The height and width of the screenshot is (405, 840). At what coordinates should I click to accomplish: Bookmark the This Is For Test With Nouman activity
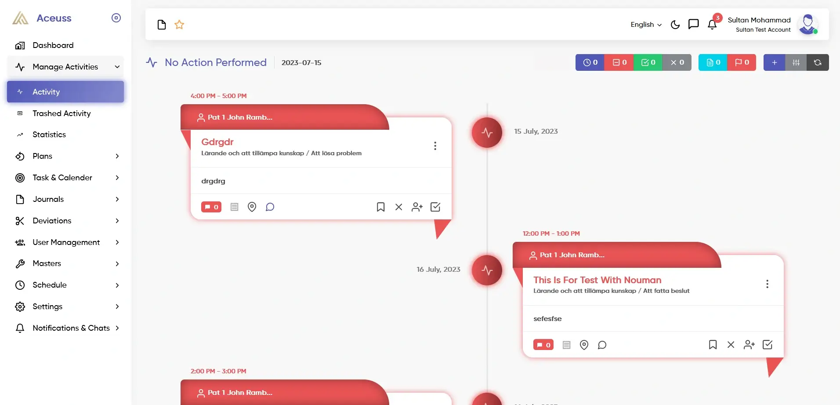[713, 345]
